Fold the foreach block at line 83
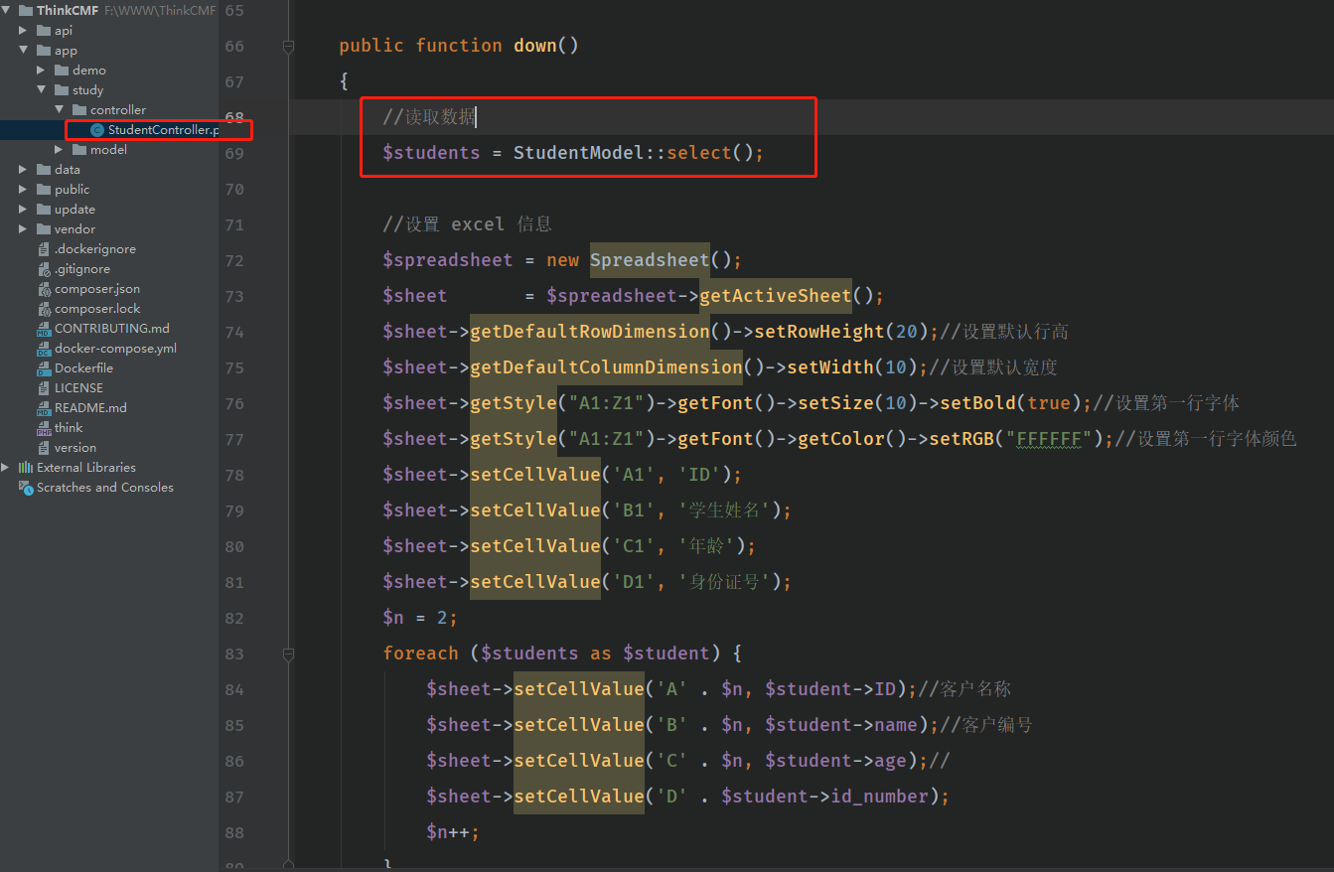Viewport: 1334px width, 872px height. pyautogui.click(x=288, y=654)
